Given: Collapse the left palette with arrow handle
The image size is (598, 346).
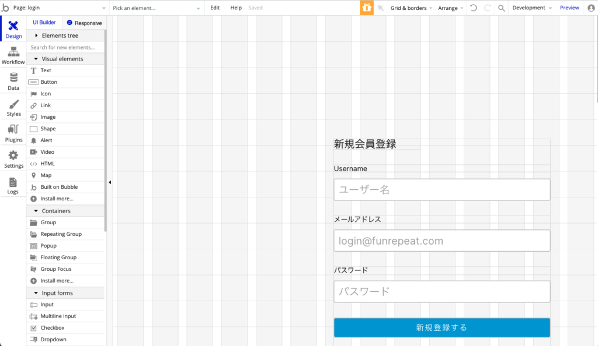Looking at the screenshot, I should click(110, 182).
